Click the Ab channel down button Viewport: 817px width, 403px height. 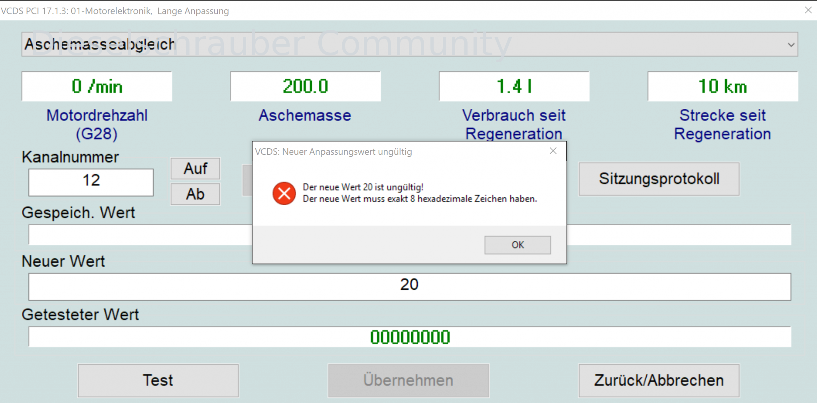tap(195, 194)
